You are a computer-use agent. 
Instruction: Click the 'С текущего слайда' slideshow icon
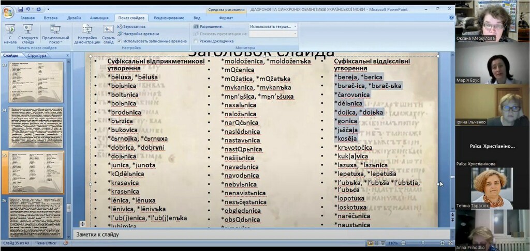[x=28, y=33]
